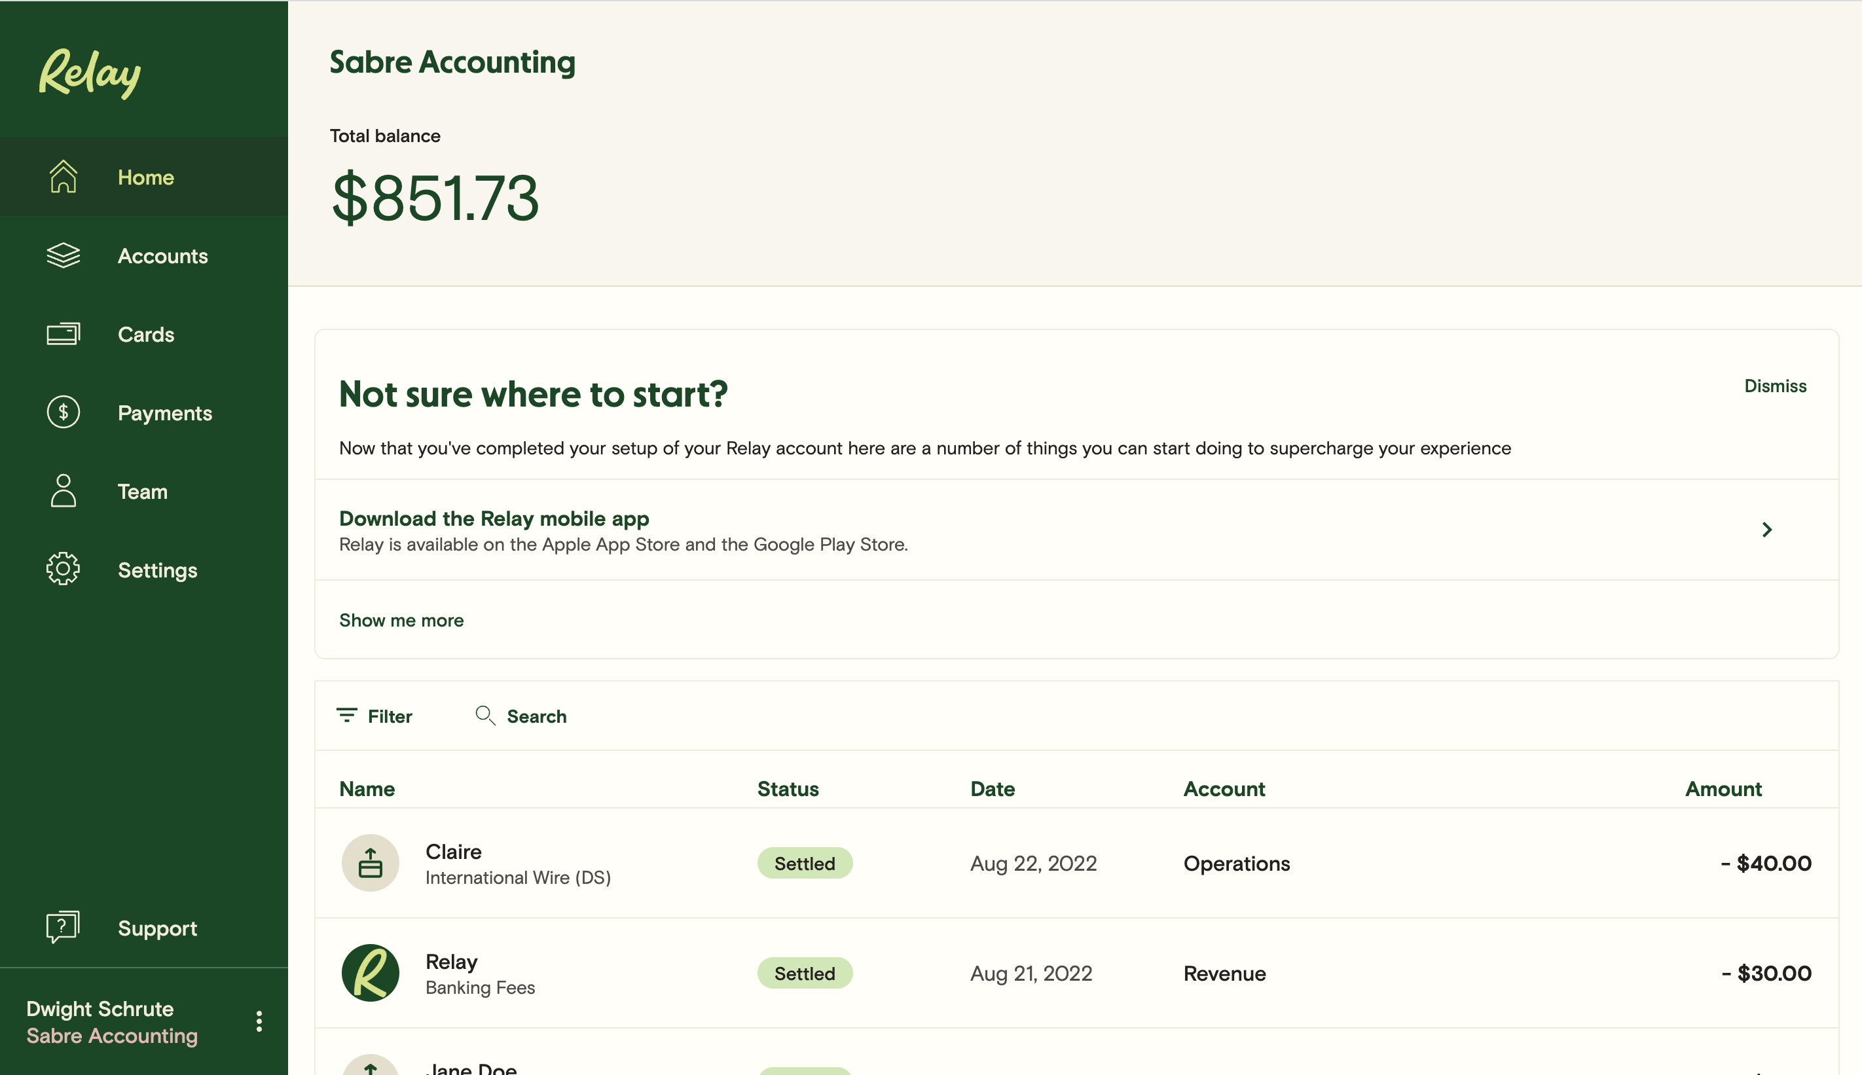
Task: Click the Team person icon
Action: point(63,491)
